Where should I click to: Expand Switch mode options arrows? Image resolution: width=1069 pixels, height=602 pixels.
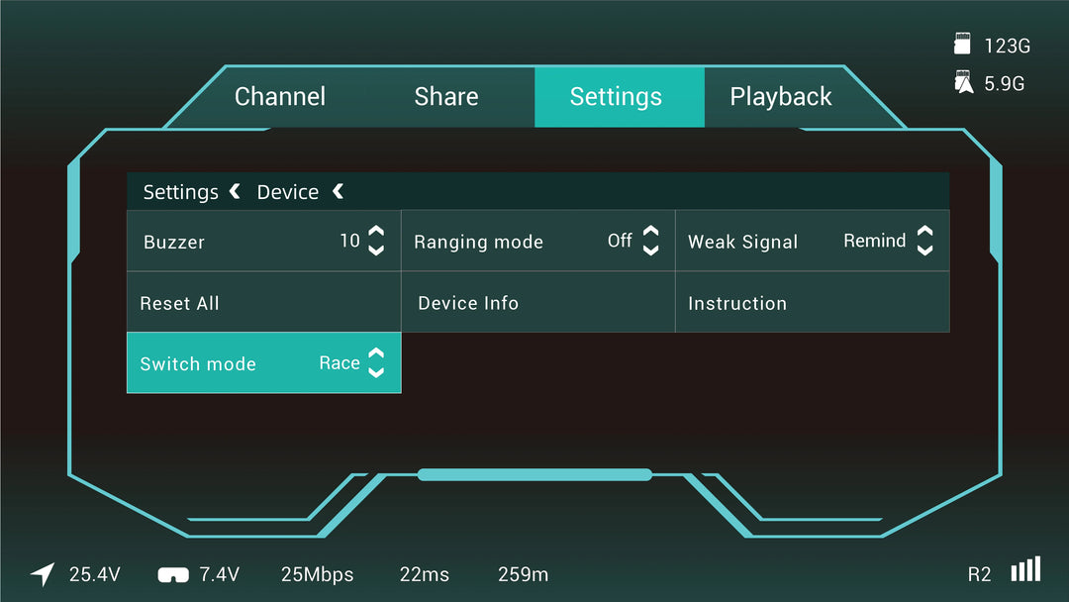pyautogui.click(x=376, y=362)
